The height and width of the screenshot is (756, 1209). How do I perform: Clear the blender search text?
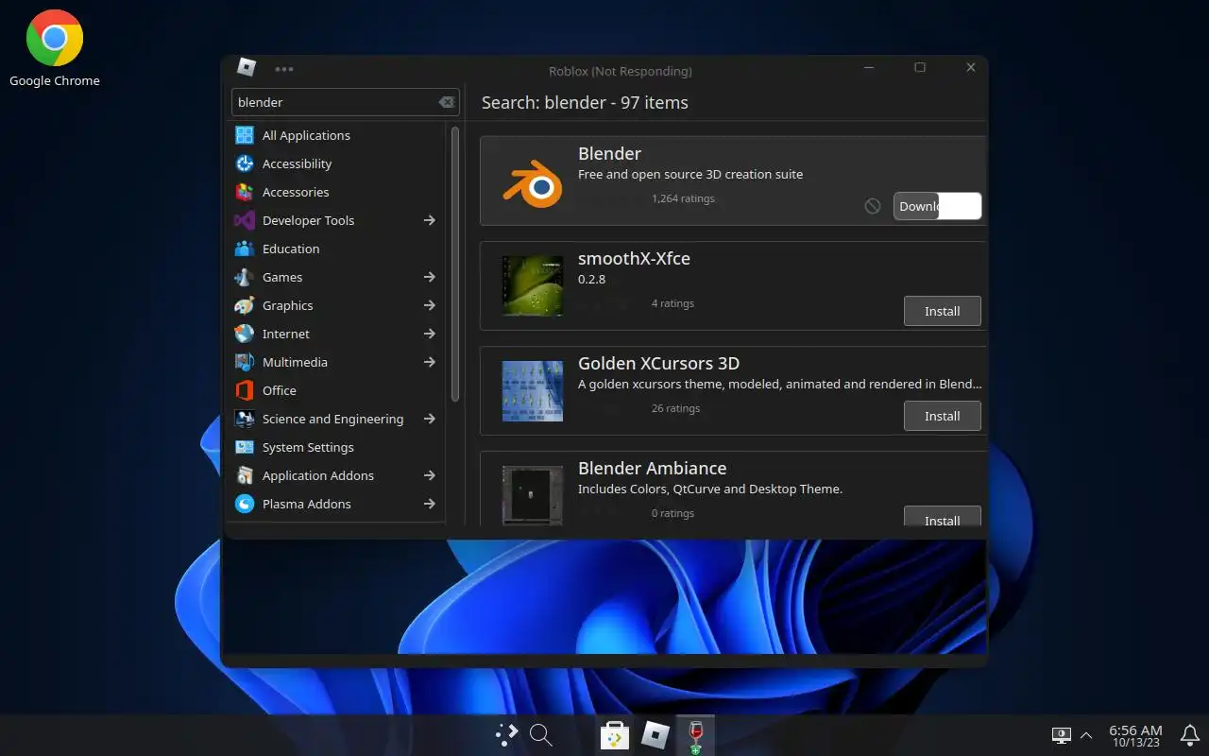point(447,102)
